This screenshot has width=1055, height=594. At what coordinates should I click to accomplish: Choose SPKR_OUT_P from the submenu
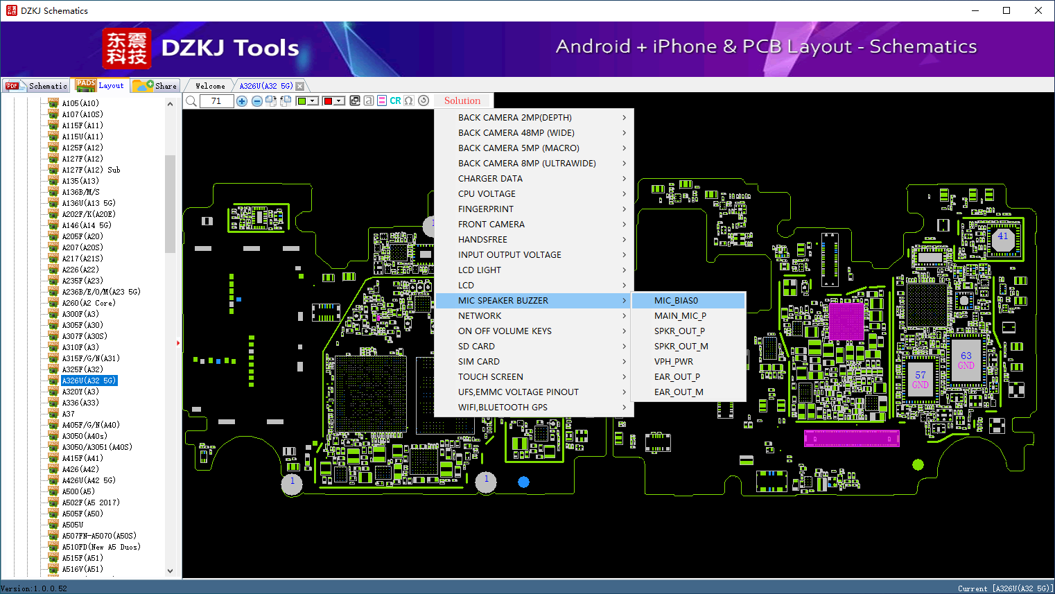[x=689, y=331]
